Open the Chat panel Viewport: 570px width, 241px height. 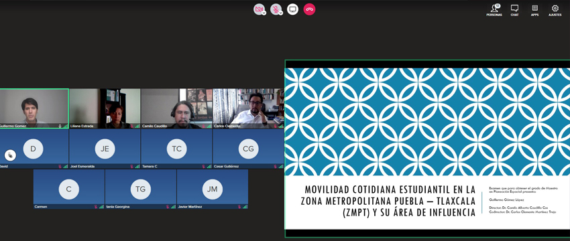pos(514,10)
